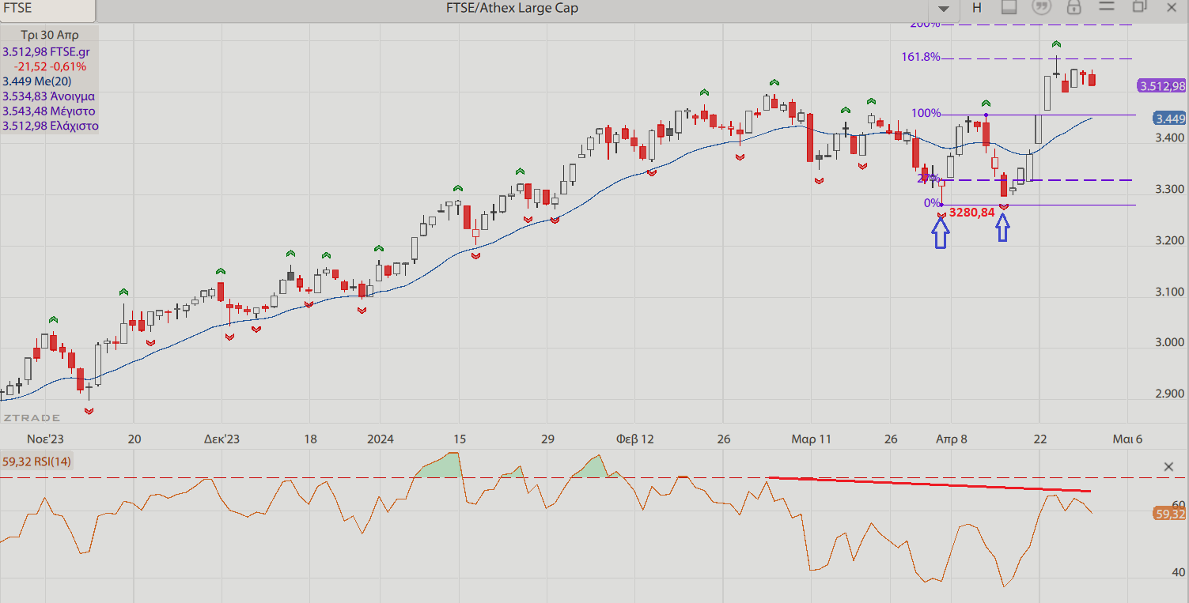Click the FTSE/Athex Large Cap title
The width and height of the screenshot is (1189, 603).
[x=512, y=8]
